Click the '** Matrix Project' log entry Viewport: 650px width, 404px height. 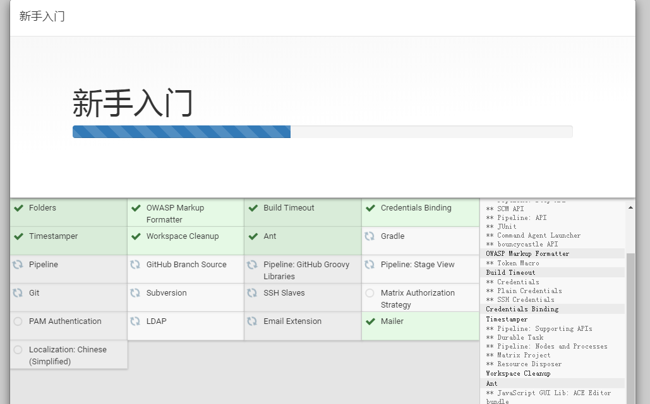pos(518,355)
